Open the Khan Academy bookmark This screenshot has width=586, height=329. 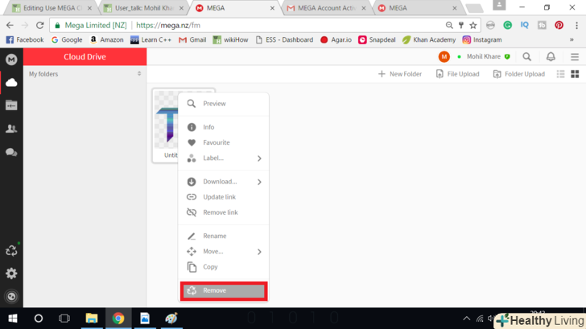(x=429, y=40)
